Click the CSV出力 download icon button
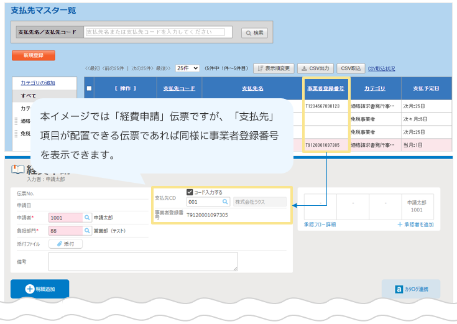Screen dimensions: 457x324 click(x=315, y=68)
